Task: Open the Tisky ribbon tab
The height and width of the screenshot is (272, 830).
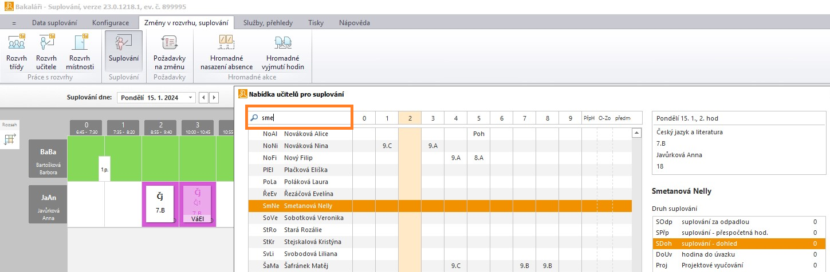Action: point(316,23)
